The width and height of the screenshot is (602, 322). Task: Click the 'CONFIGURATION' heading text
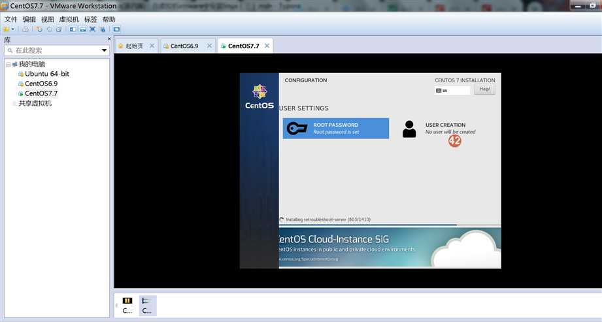pos(306,80)
